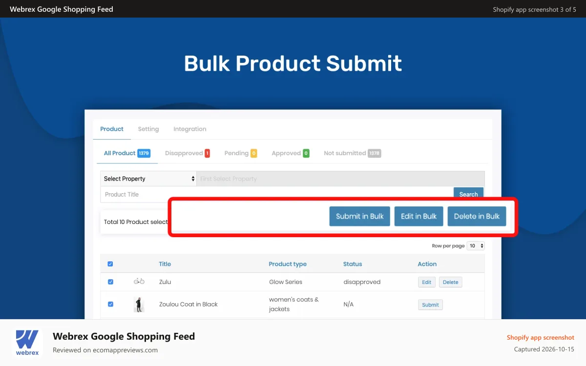This screenshot has width=586, height=366.
Task: Click the First Select Property field
Action: click(x=341, y=179)
